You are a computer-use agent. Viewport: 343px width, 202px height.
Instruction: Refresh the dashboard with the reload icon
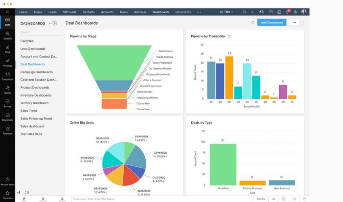[x=253, y=22]
